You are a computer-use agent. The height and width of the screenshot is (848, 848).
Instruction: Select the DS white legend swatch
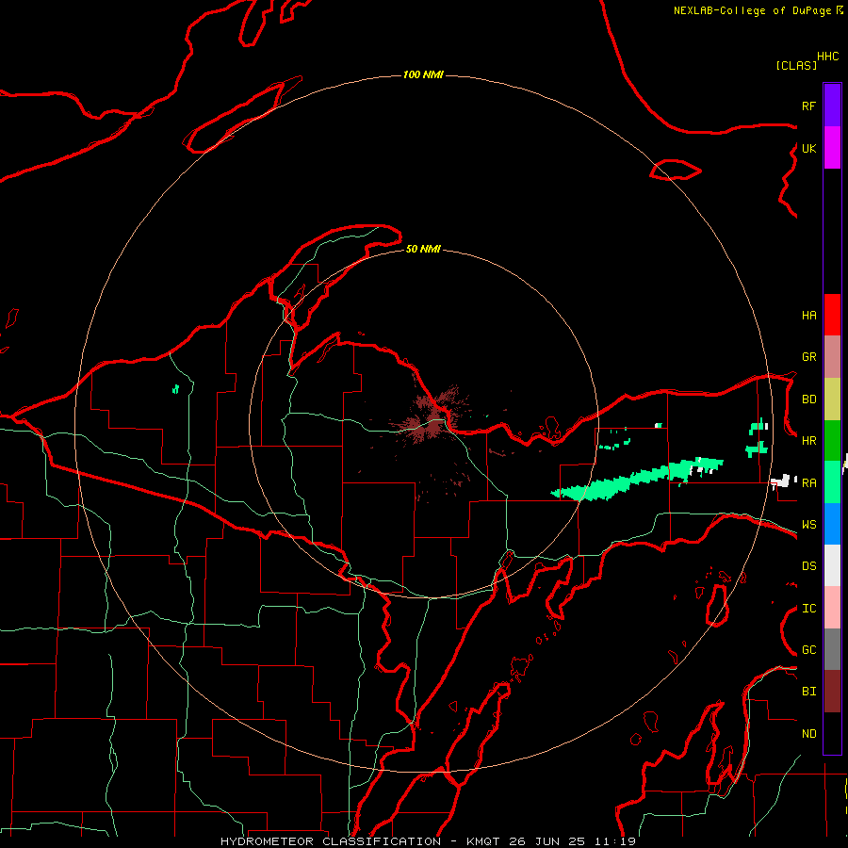832,565
